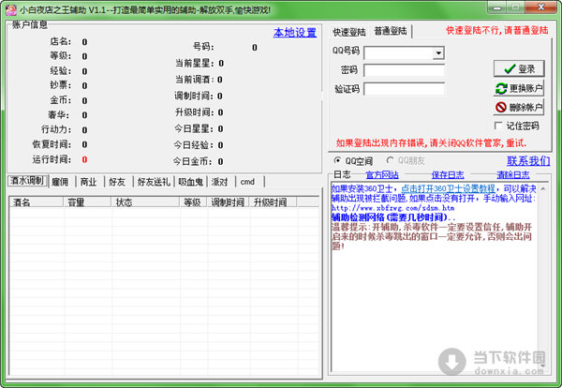Open the 官方网站 official site link
The width and height of the screenshot is (562, 388).
[x=382, y=174]
